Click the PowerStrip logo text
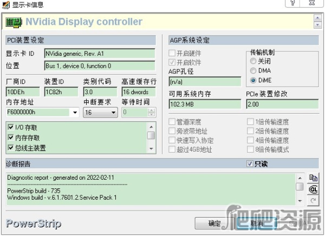Viewport: 325px width, 236px height. [34, 224]
